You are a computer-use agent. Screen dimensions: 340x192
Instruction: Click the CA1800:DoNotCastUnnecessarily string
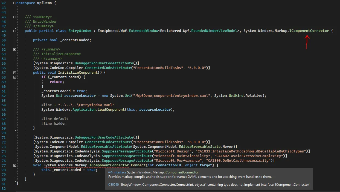point(239,161)
